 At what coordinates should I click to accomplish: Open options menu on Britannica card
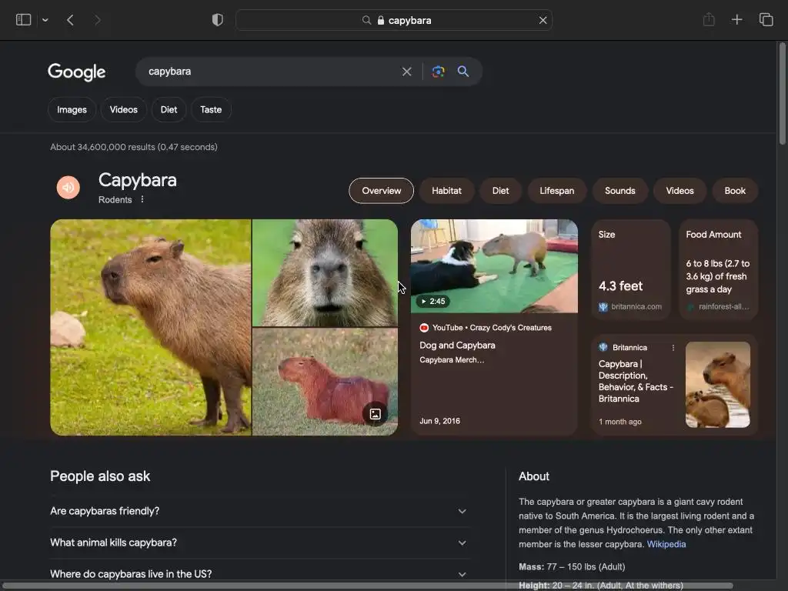click(673, 348)
